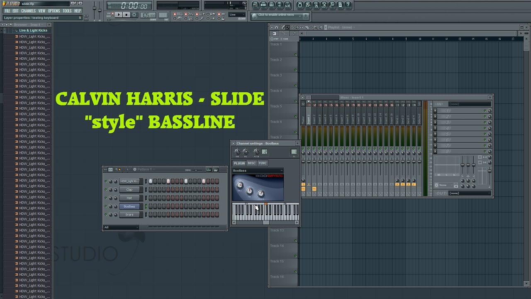Open help with the question mark icon
This screenshot has height=299, width=531.
[x=348, y=5]
